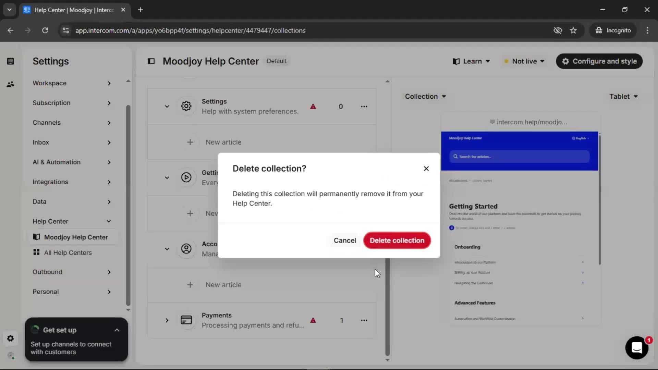
Task: Close the Help Center browser tab
Action: coord(123,10)
